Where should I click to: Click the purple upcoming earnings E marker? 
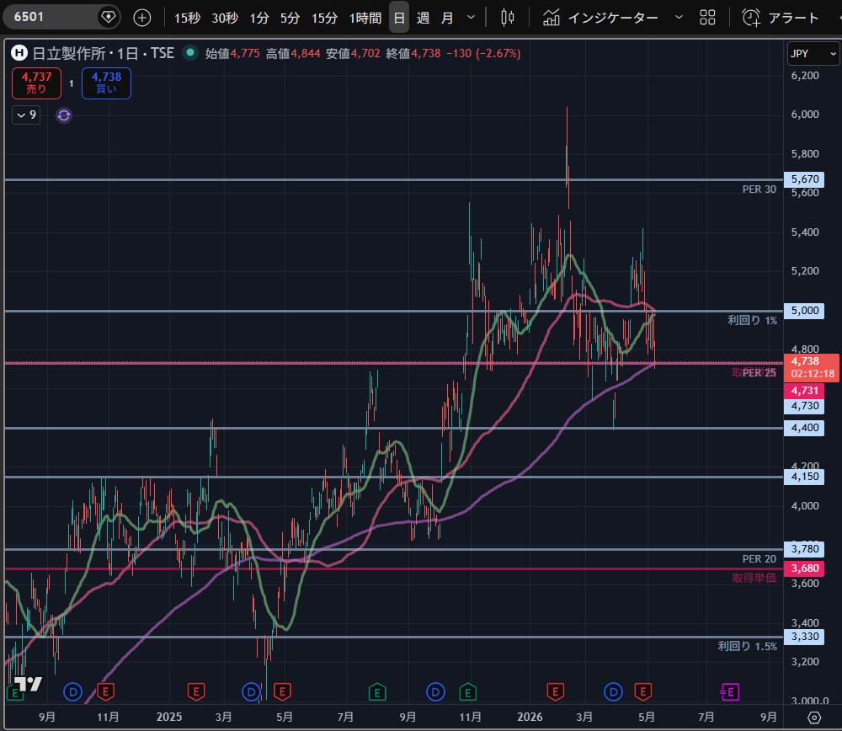(730, 691)
